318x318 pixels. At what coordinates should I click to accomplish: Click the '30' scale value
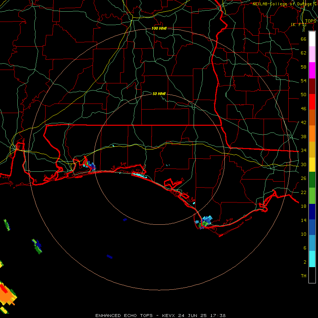click(304, 164)
